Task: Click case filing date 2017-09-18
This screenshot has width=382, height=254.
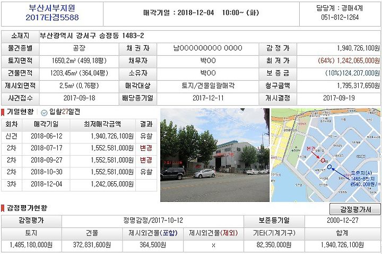Action: click(x=79, y=98)
